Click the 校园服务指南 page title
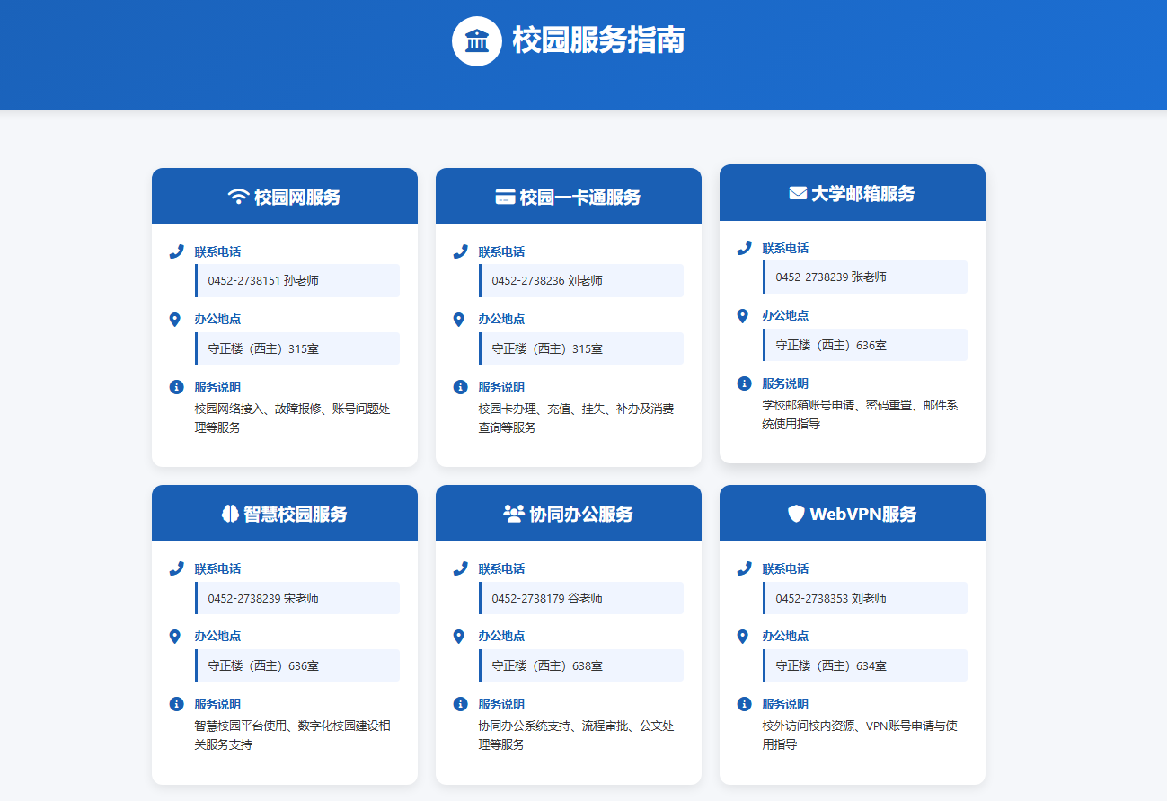Image resolution: width=1167 pixels, height=801 pixels. pyautogui.click(x=598, y=40)
